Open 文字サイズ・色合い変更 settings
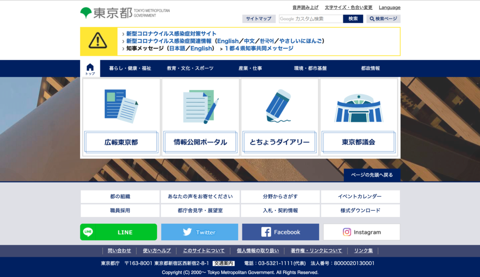480x277 pixels. pos(348,8)
